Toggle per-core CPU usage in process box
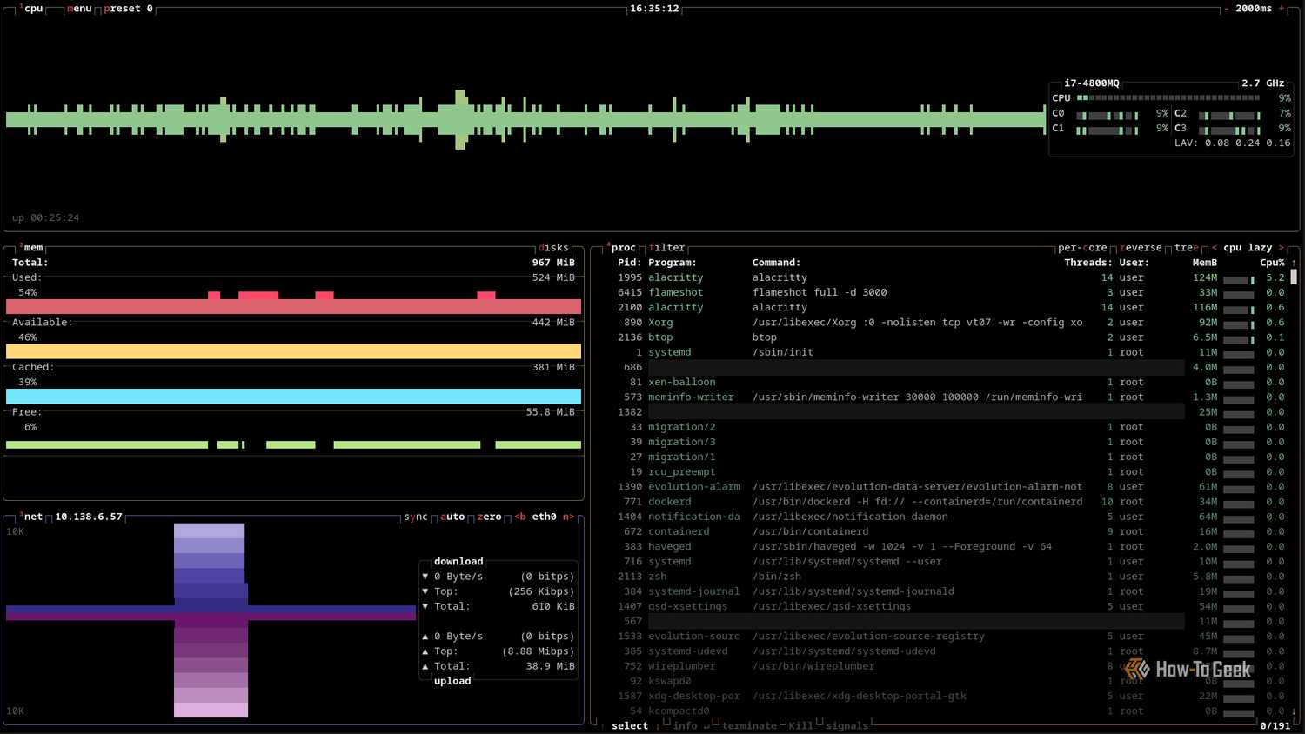 [x=1082, y=248]
